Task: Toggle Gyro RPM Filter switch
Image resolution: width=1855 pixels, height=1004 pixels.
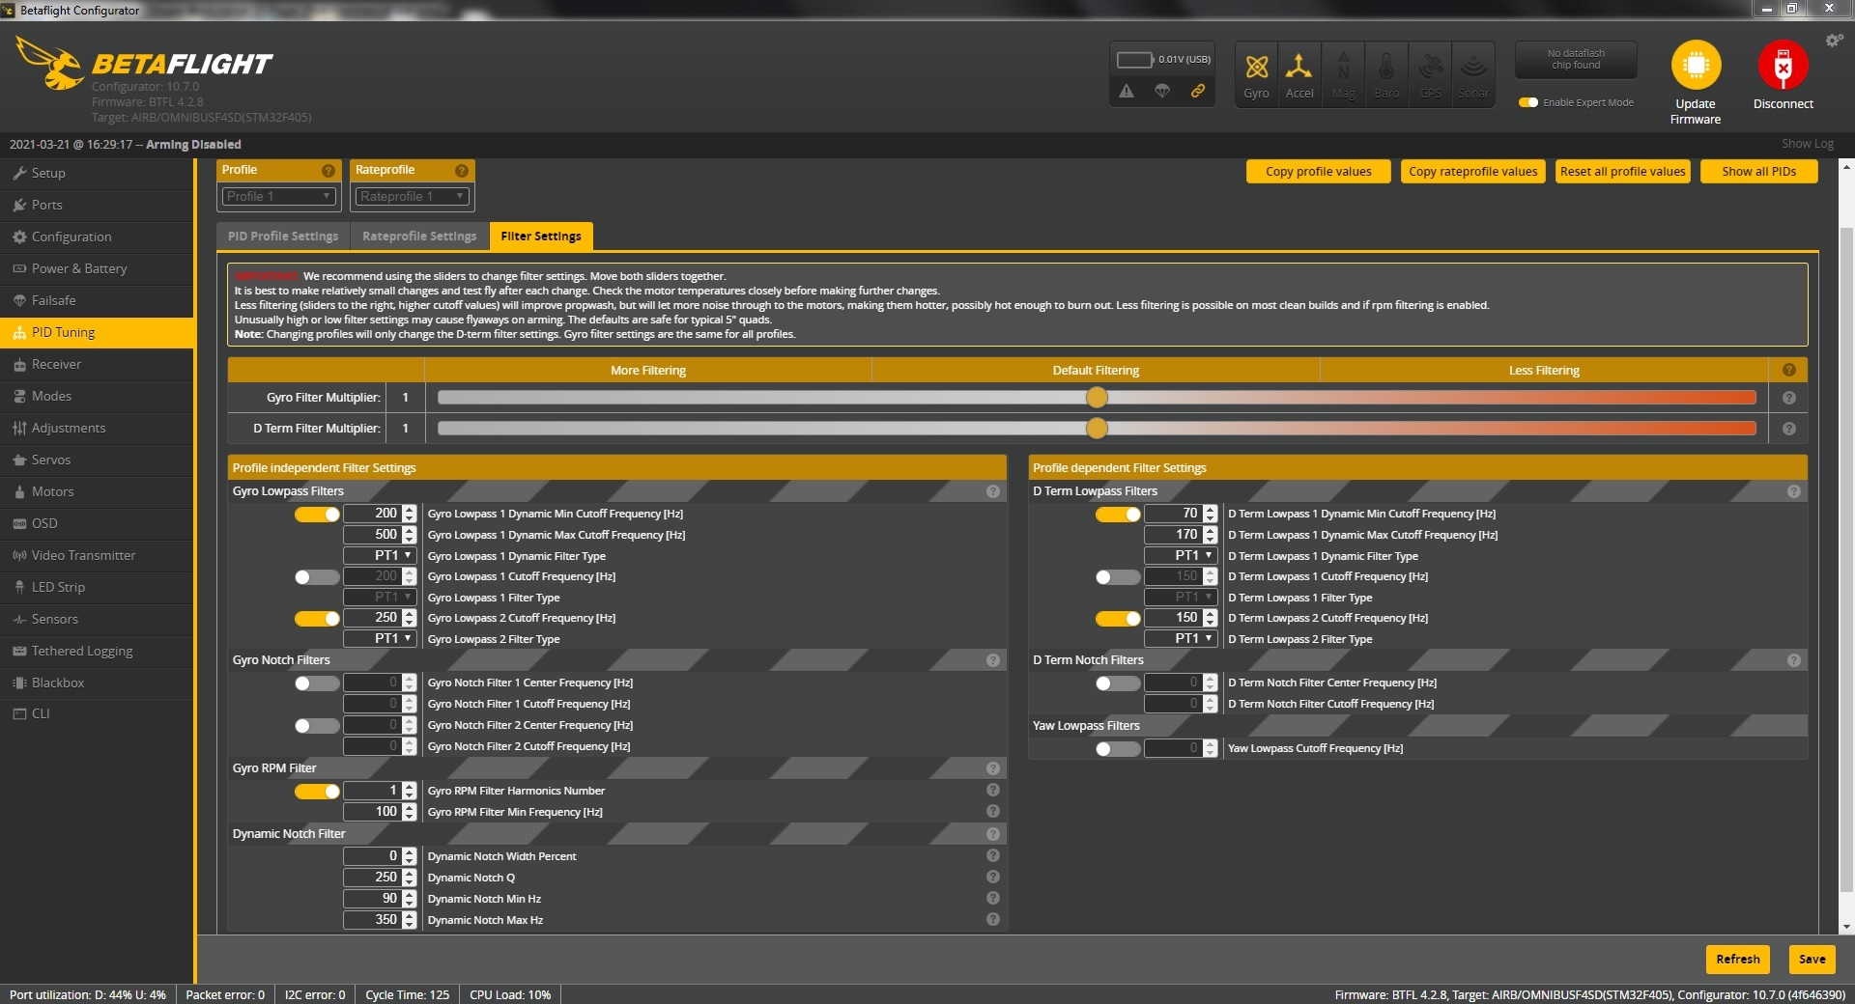Action: click(x=317, y=792)
